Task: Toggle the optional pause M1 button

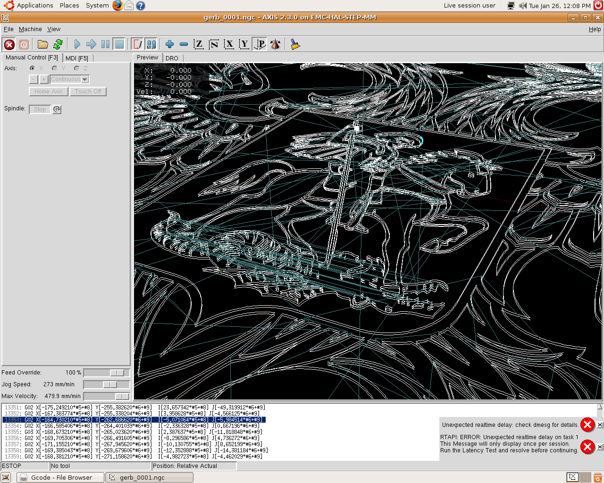Action: pyautogui.click(x=151, y=44)
